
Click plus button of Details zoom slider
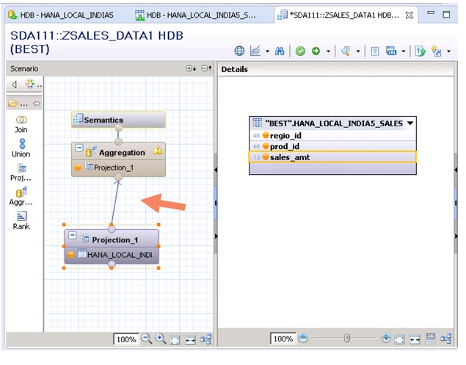click(x=386, y=338)
